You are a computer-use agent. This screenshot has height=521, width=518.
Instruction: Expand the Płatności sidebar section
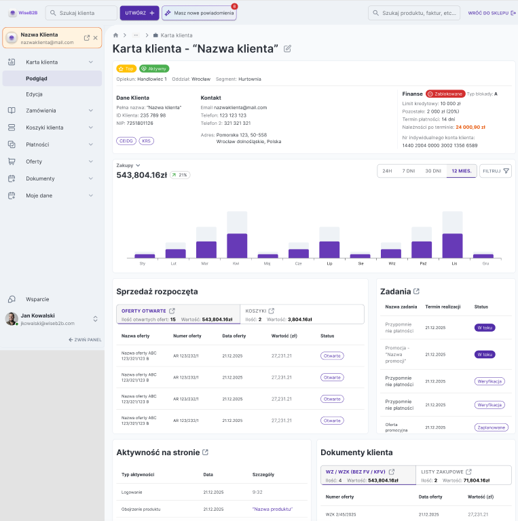coord(91,144)
